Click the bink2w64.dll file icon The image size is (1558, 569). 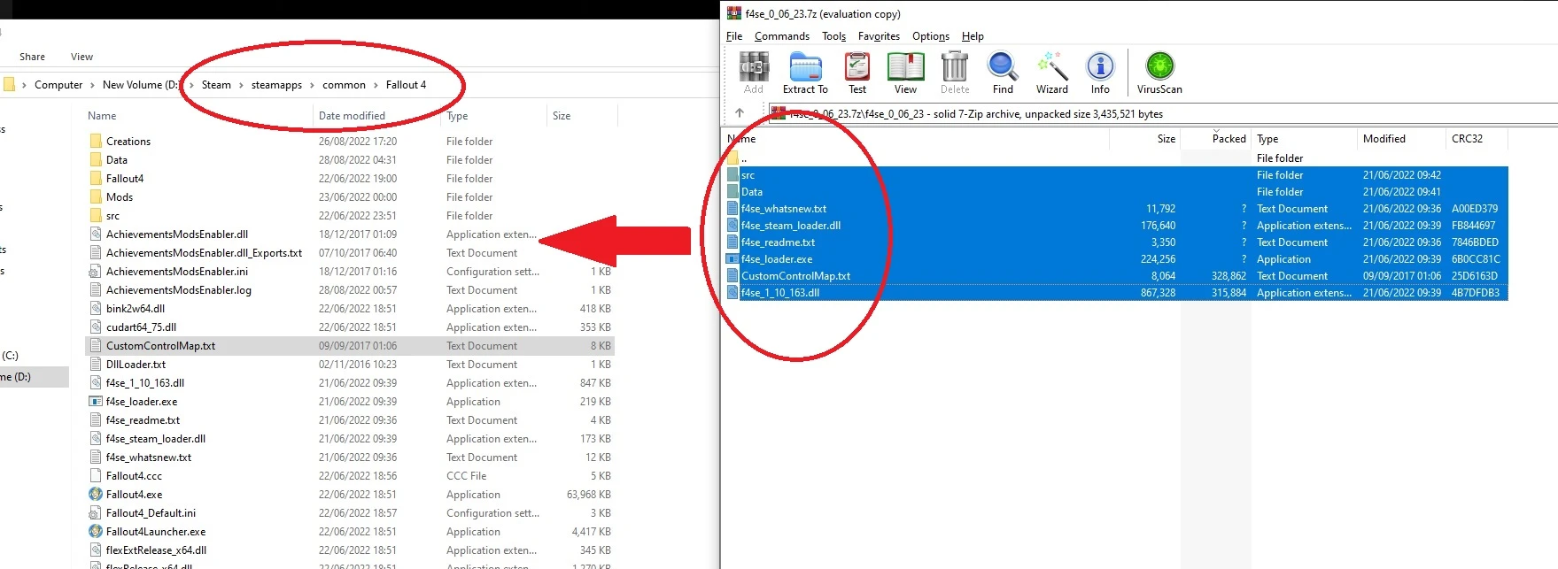[x=96, y=308]
